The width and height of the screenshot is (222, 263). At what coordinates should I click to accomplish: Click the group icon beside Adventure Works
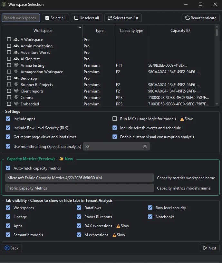[16, 53]
